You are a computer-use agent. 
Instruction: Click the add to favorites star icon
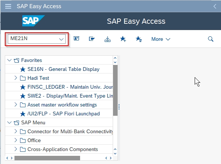pyautogui.click(x=123, y=39)
